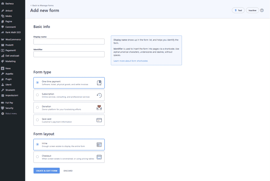
Task: Select the Donation radio button
Action: (37, 107)
